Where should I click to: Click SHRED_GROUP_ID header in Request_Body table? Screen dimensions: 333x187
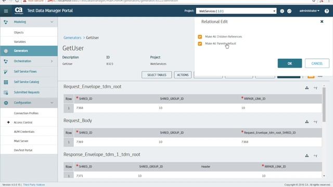coord(172,133)
